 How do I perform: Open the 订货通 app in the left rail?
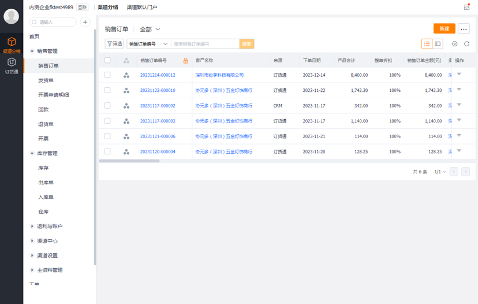[x=12, y=65]
